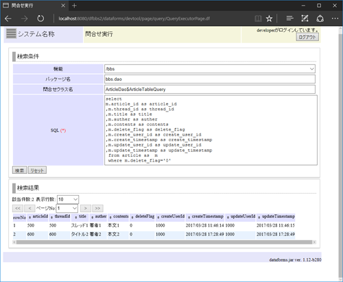Open the hamburger menu beside システム名称

11,34
